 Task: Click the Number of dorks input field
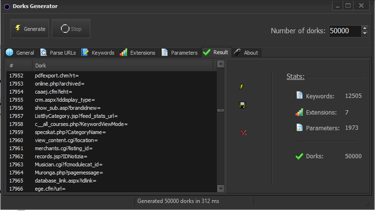coord(345,31)
